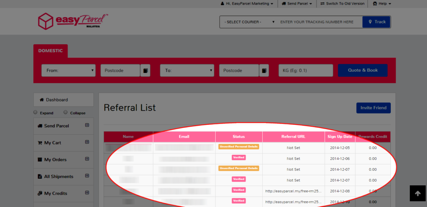Click the Dashboard home icon
Image resolution: width=427 pixels, height=207 pixels.
[x=42, y=100]
